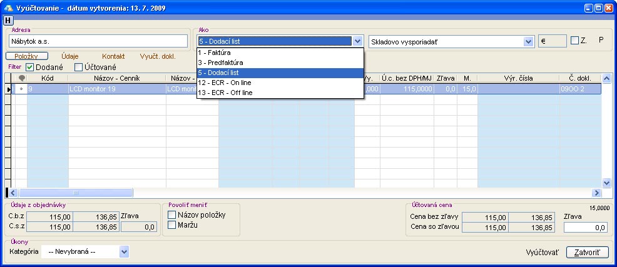Image resolution: width=617 pixels, height=267 pixels.
Task: Enable the Maržu checkbox
Action: (x=172, y=225)
